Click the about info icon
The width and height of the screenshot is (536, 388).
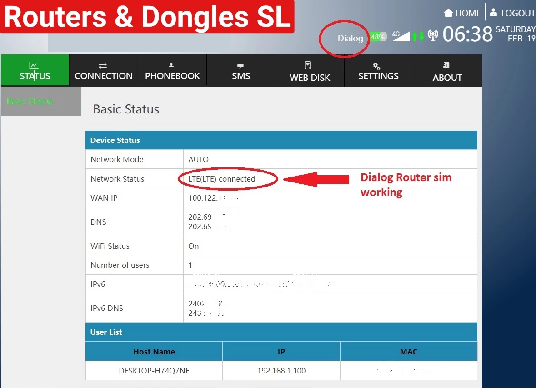446,65
